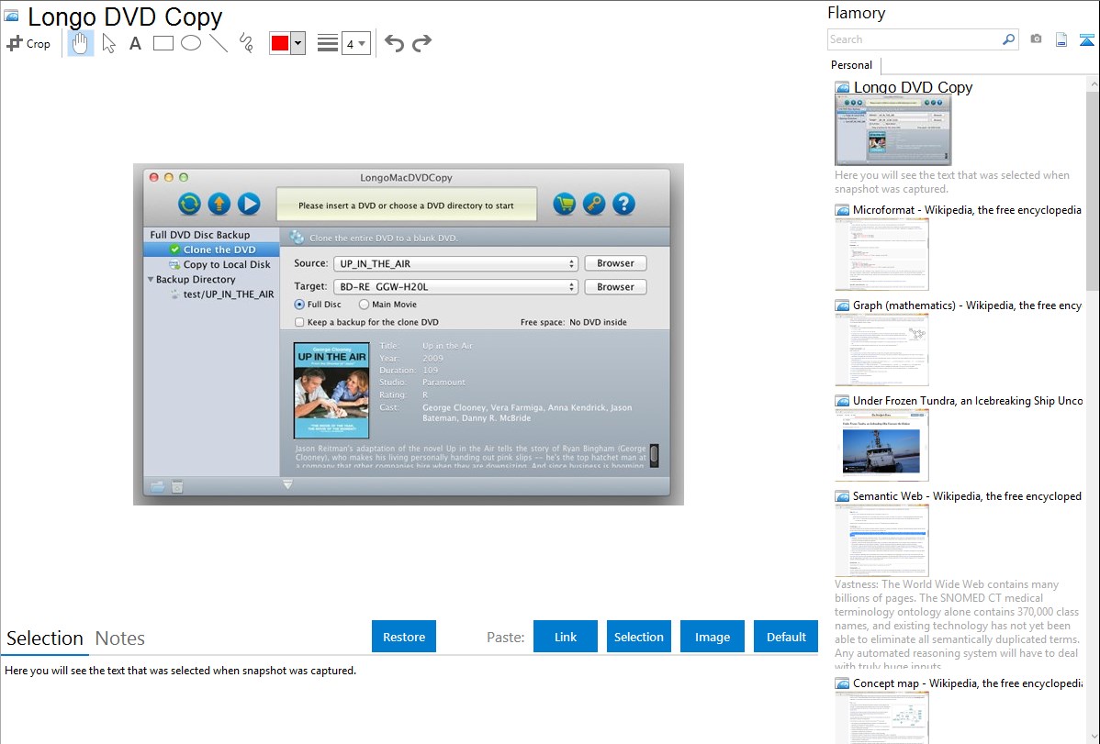The image size is (1100, 744).
Task: Select the Crop tool
Action: tap(28, 43)
